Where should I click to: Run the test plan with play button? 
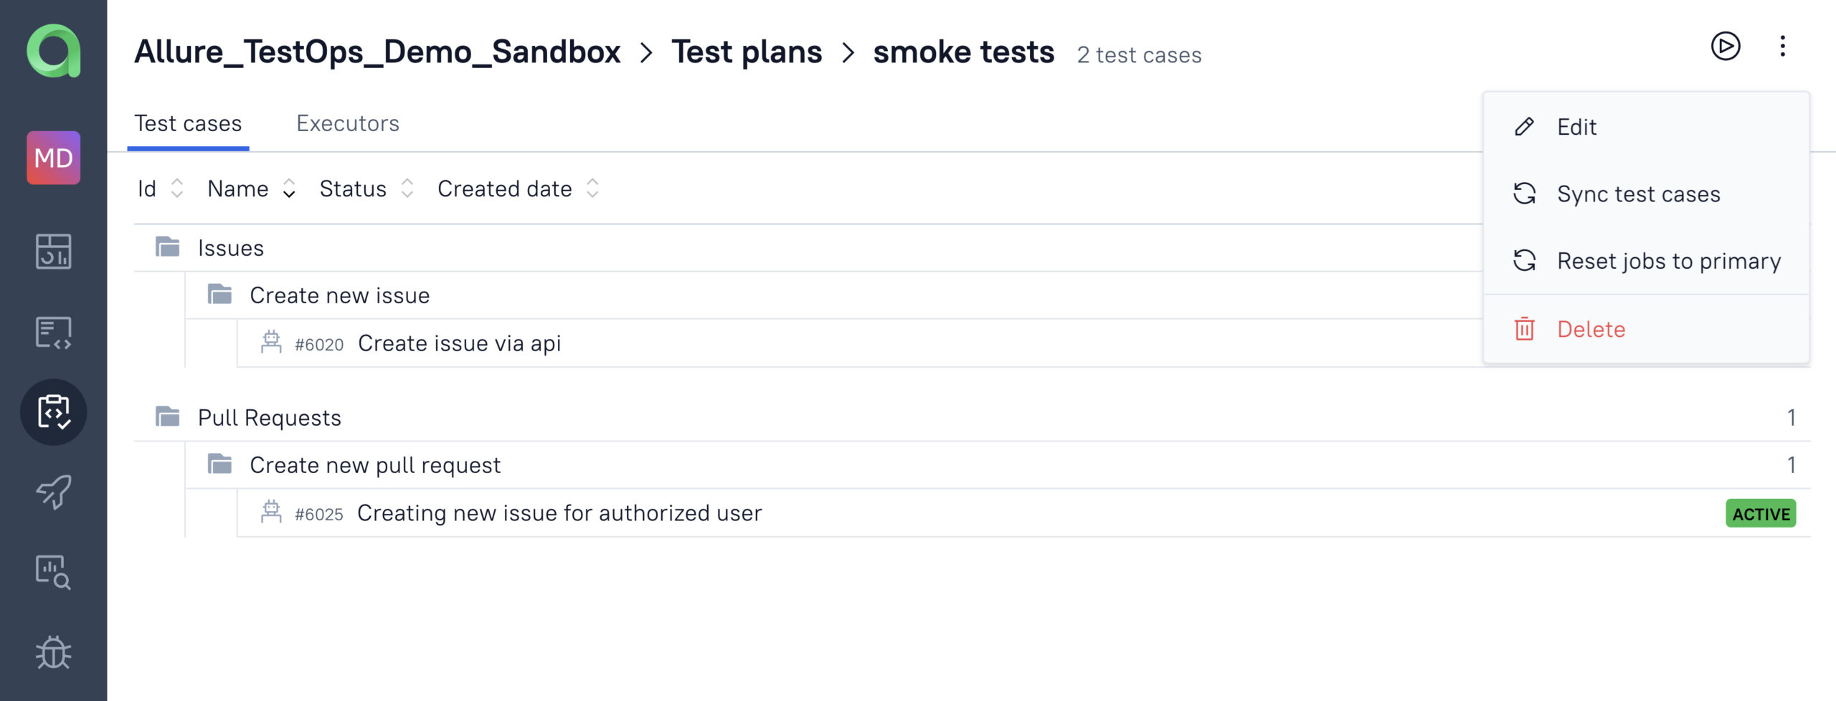point(1726,47)
